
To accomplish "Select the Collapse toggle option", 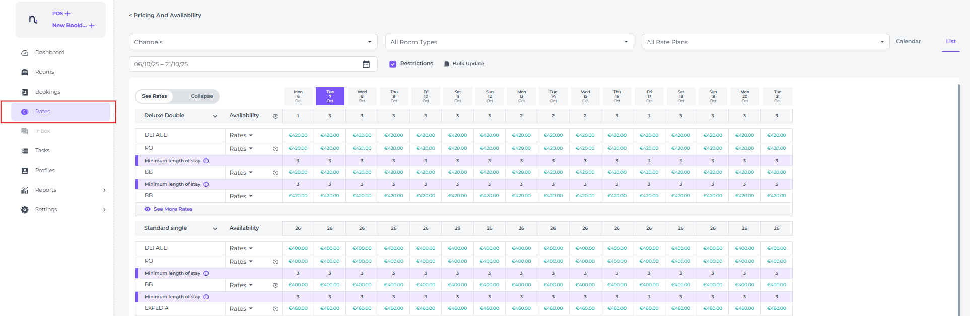I will click(201, 96).
